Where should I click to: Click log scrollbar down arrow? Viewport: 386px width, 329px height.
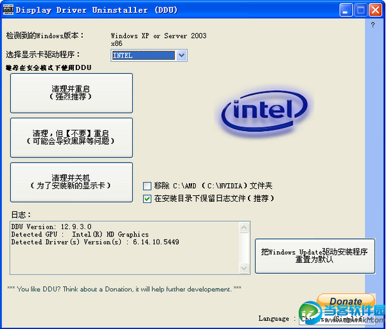coord(243,268)
